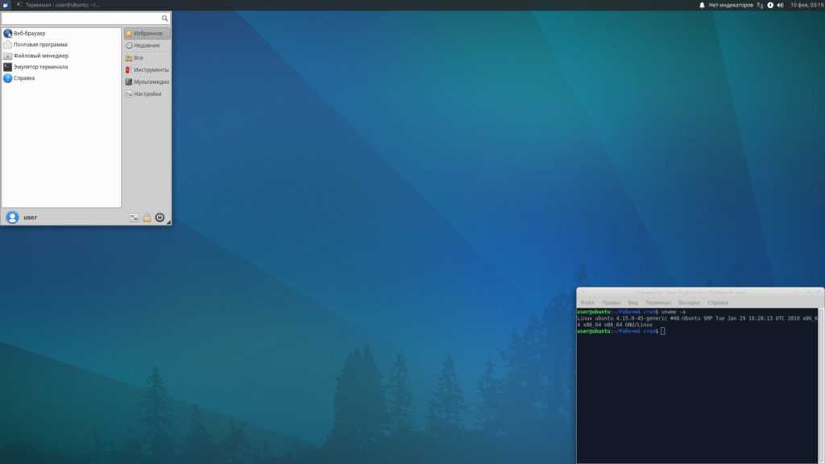Open the network connection indicator on the panel
The width and height of the screenshot is (825, 464).
[760, 5]
